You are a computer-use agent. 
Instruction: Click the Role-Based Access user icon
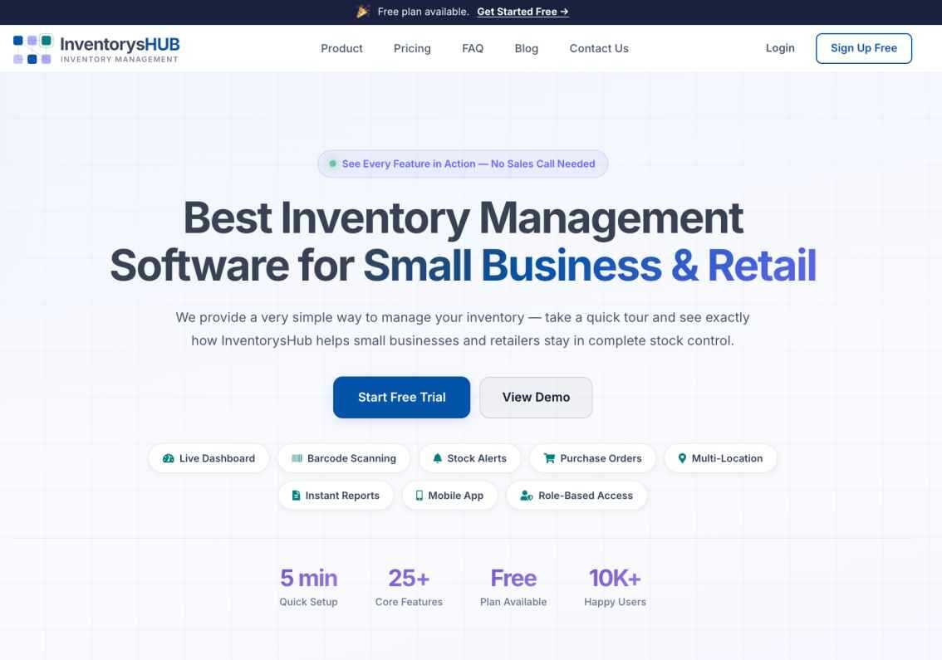click(527, 496)
